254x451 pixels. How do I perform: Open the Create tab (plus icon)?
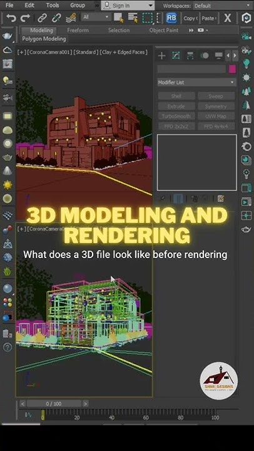(162, 56)
